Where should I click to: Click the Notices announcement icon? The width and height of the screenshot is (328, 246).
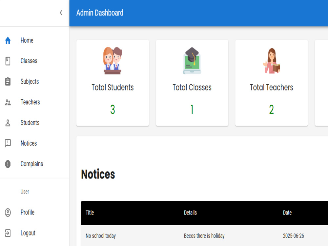(8, 144)
